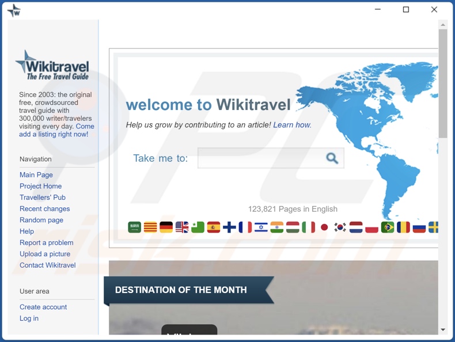Viewport: 455px width, 342px height.
Task: Pick the Finnish flag icon
Action: point(229,227)
